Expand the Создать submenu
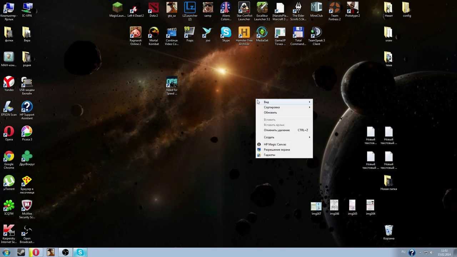This screenshot has height=257, width=457. [284, 137]
